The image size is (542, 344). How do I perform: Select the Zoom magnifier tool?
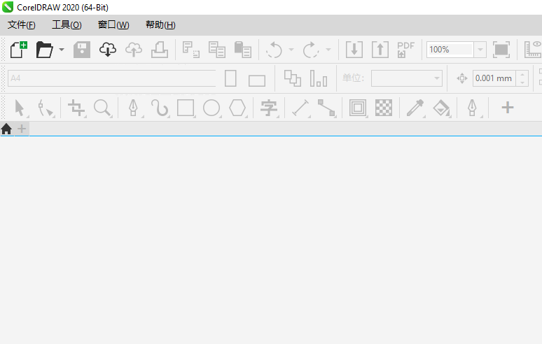pyautogui.click(x=103, y=108)
